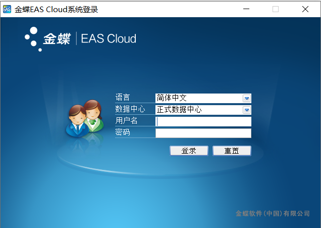Open the 语言 dropdown arrow

(247, 99)
